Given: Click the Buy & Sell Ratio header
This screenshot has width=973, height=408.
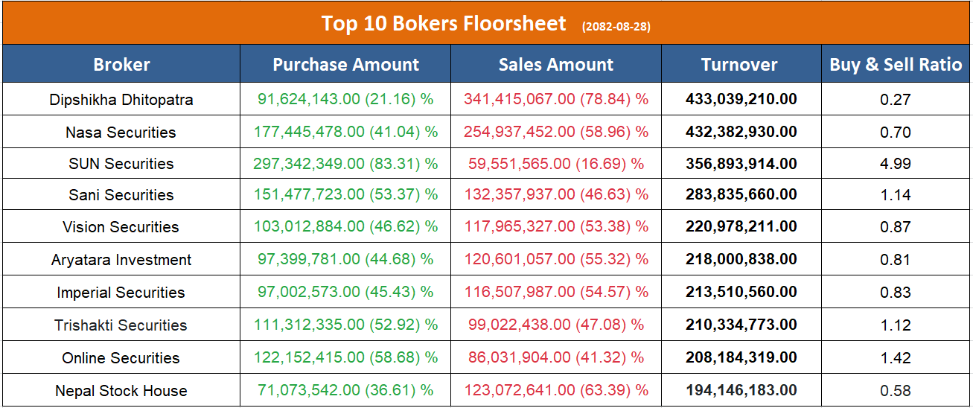Looking at the screenshot, I should click(896, 65).
